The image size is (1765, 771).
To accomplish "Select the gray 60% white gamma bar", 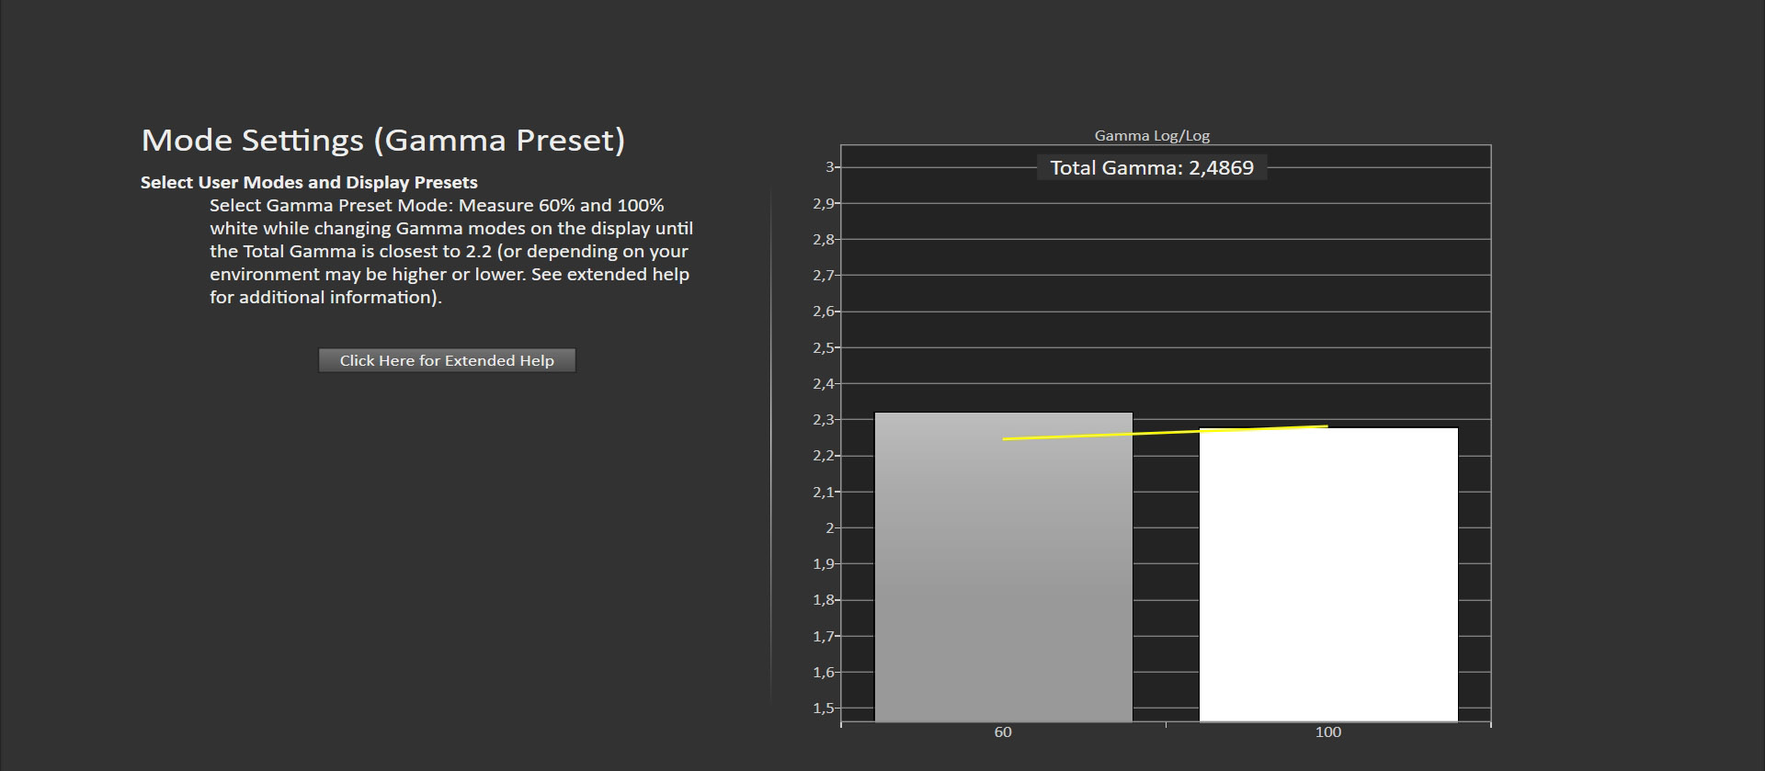I will [x=1003, y=567].
